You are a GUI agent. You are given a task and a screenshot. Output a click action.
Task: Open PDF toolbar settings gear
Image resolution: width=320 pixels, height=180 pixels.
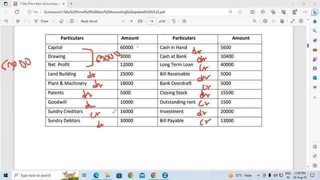pyautogui.click(x=301, y=21)
